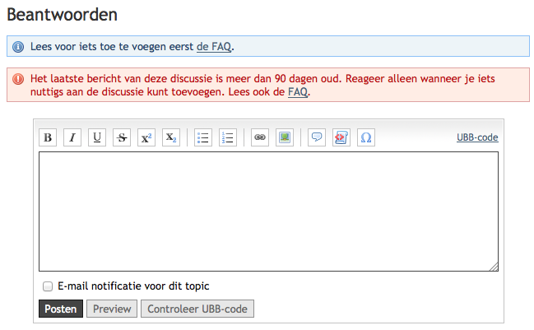Underline the selected text
Viewport: 534px width, 330px height.
click(x=97, y=137)
